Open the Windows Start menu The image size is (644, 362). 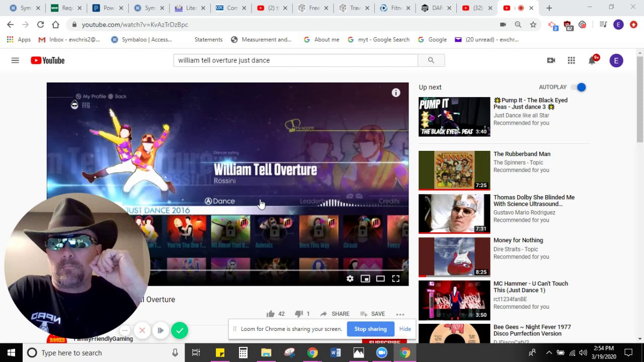click(11, 353)
